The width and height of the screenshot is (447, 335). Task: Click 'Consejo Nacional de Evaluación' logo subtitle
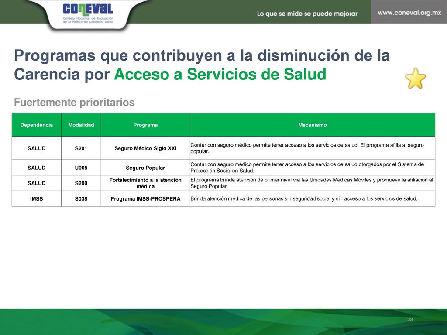[x=88, y=20]
